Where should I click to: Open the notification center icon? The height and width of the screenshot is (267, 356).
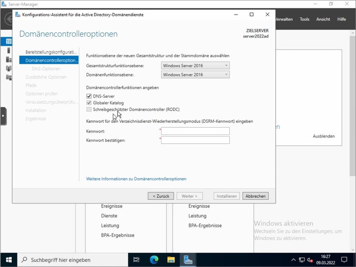pyautogui.click(x=344, y=260)
